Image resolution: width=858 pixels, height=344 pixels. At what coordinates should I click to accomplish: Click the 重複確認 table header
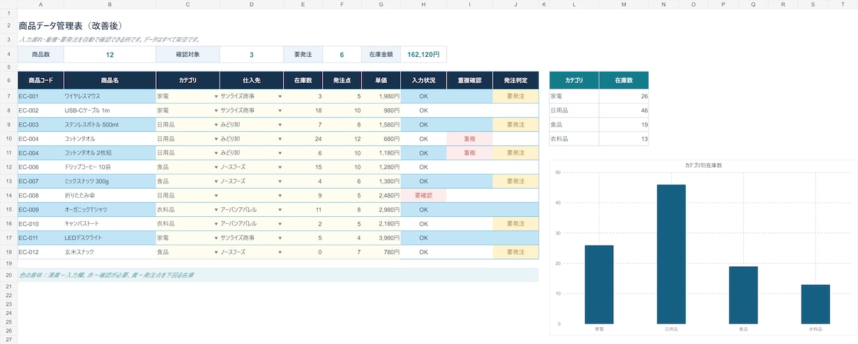point(469,80)
